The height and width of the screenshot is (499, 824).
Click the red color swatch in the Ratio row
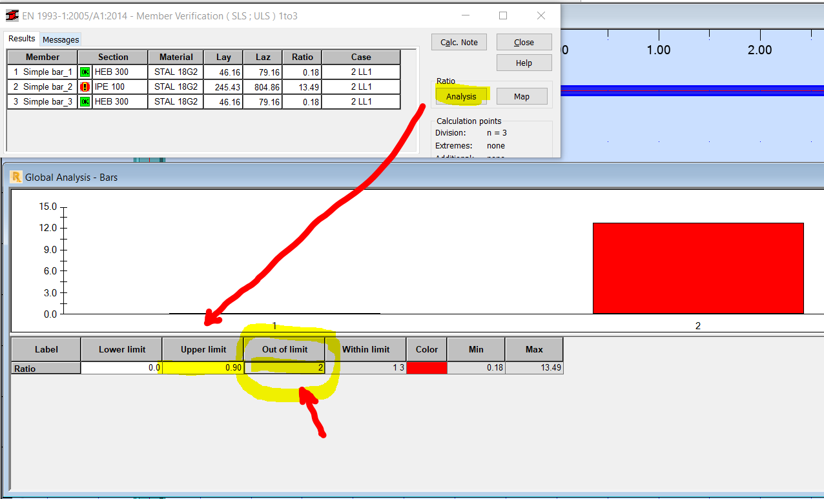[426, 367]
